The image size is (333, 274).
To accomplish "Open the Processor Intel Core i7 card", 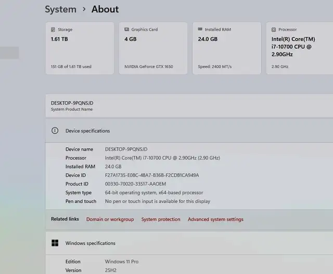I will click(x=300, y=48).
